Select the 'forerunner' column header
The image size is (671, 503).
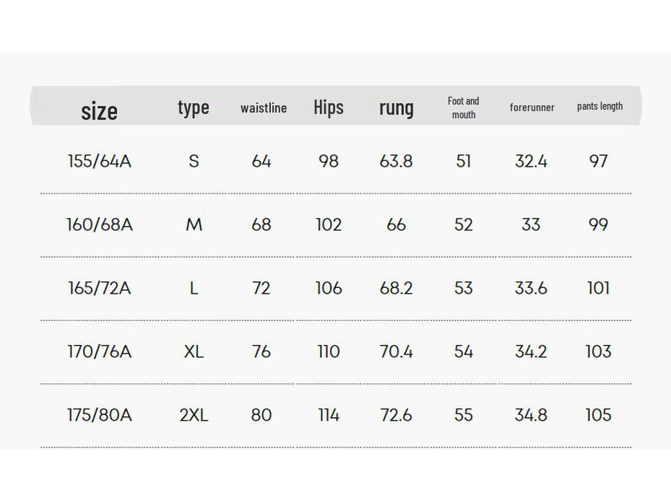click(532, 108)
